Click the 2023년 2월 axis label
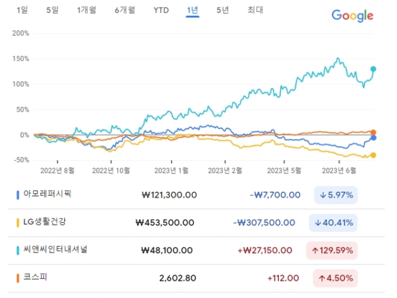This screenshot has width=397, height=298. [225, 171]
